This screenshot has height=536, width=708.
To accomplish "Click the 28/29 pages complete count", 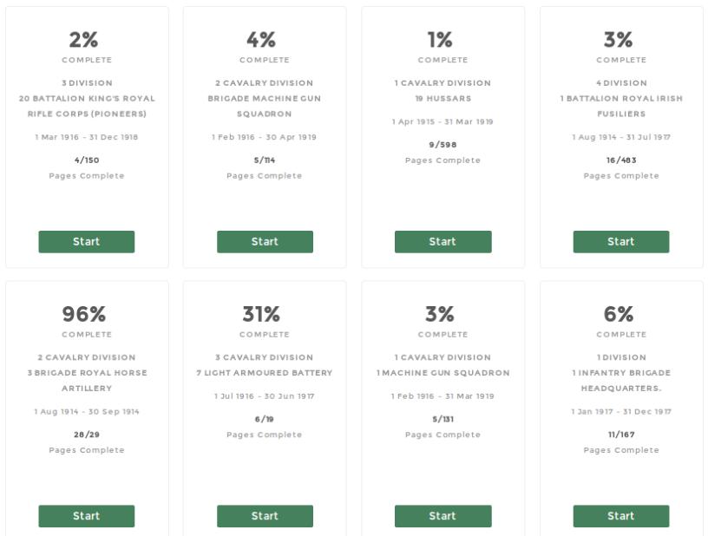I will tap(87, 434).
